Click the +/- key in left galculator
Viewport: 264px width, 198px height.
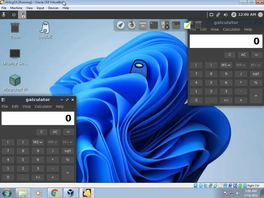[x=38, y=177]
